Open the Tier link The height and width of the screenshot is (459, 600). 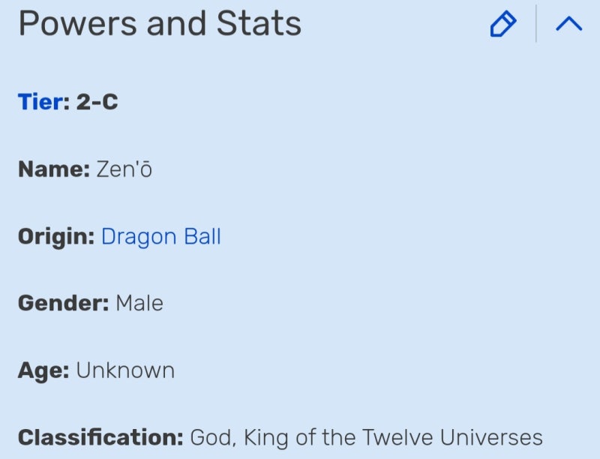[x=42, y=102]
